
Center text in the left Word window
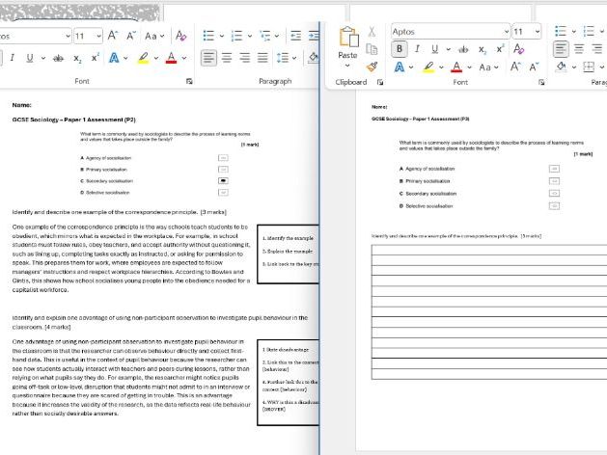click(x=227, y=58)
